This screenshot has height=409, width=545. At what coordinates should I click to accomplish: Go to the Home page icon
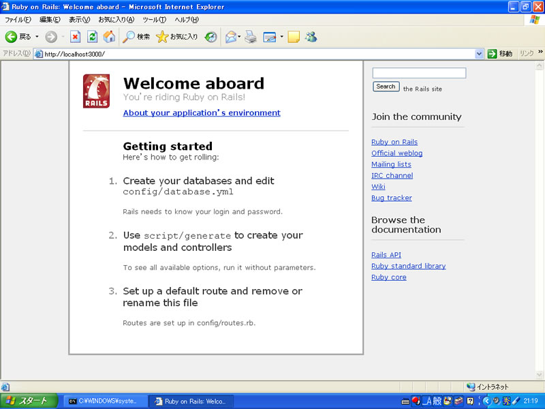coord(109,37)
